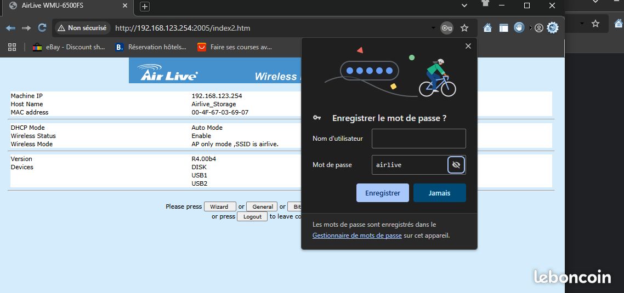
Task: Expand hidden extensions with small chevron arrow
Action: pos(530,28)
